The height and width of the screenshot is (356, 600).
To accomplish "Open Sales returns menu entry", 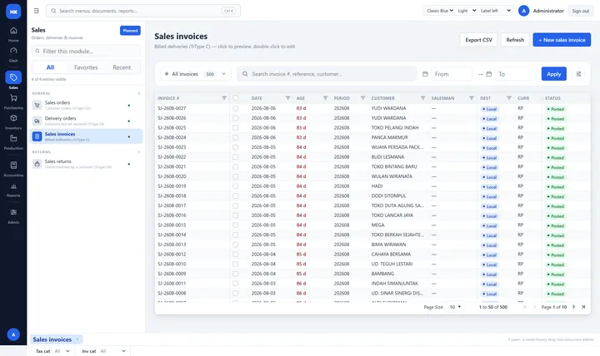I will point(86,164).
